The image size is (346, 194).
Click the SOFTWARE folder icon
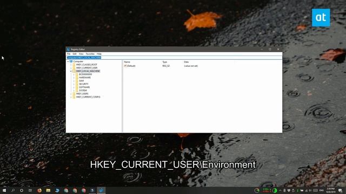(x=77, y=87)
